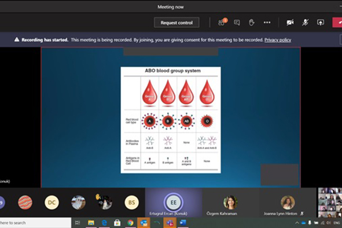Open the Privacy policy link
This screenshot has height=228, width=342.
(278, 40)
